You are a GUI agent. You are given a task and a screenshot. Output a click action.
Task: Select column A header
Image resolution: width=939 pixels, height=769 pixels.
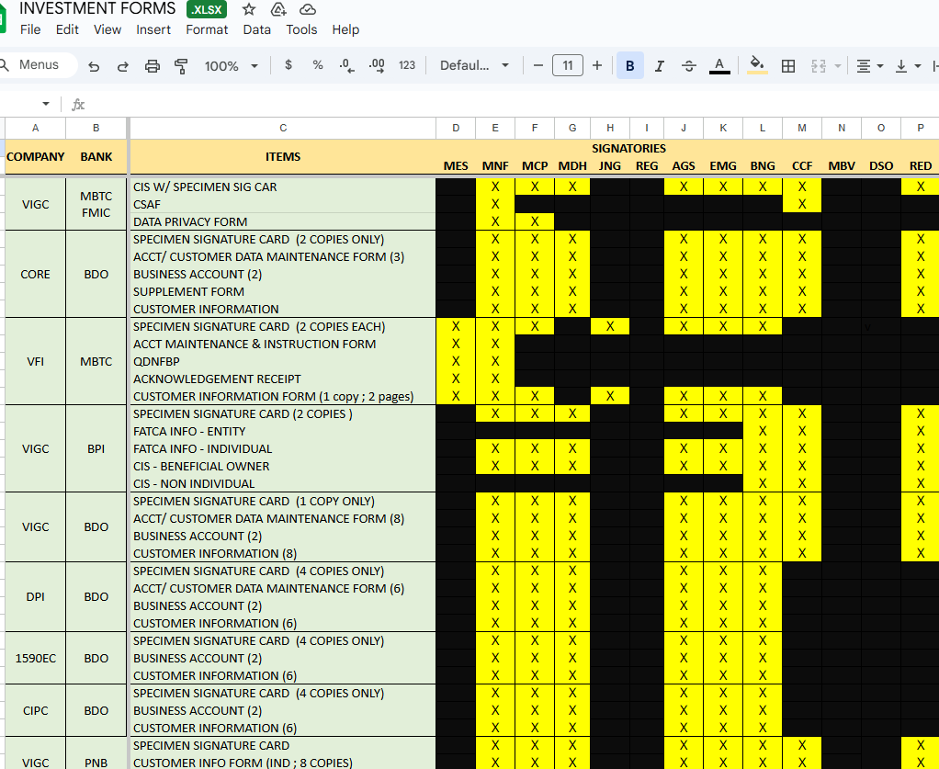35,129
